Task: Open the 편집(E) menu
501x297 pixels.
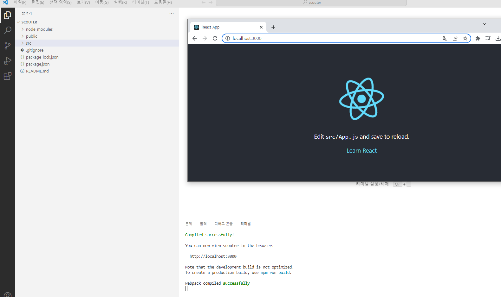Action: (38, 2)
